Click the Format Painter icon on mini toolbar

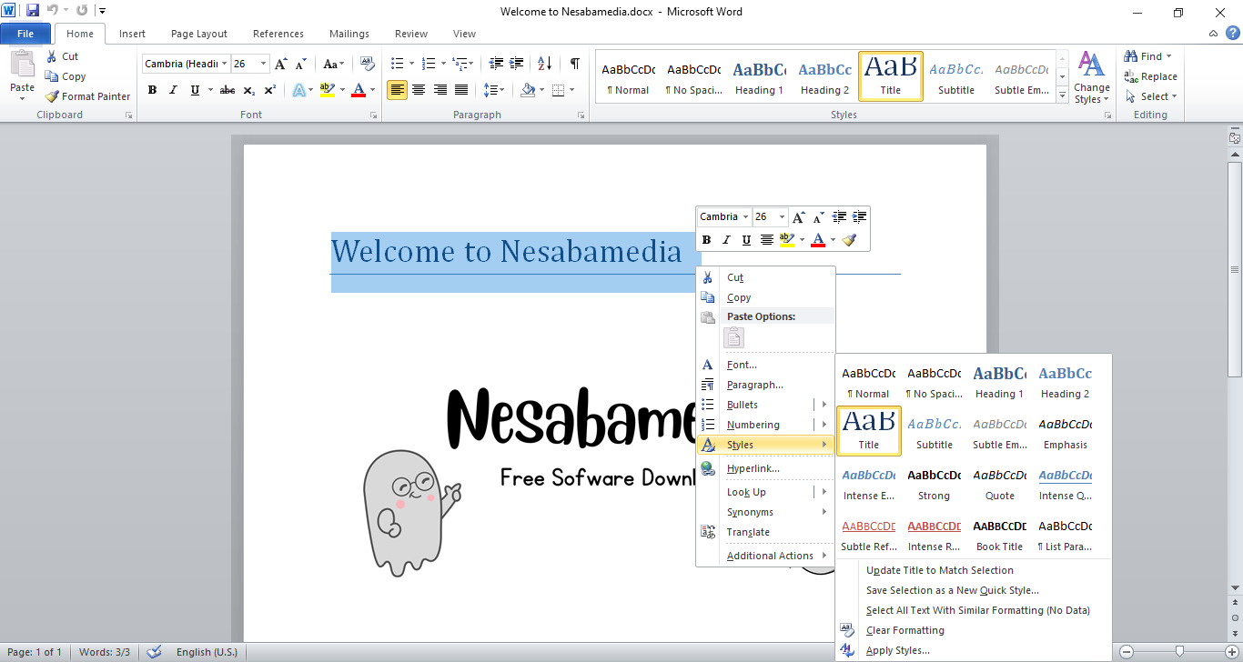pos(849,240)
